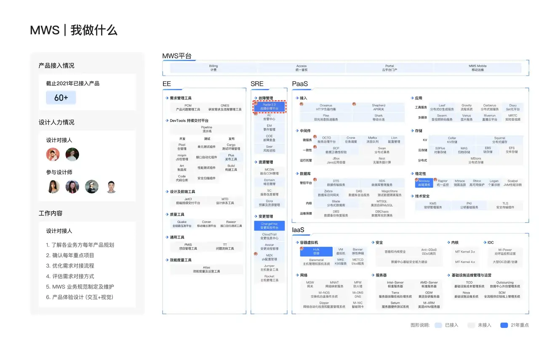
Task: Select the MWS Mobile 移动运维 block
Action: point(478,68)
